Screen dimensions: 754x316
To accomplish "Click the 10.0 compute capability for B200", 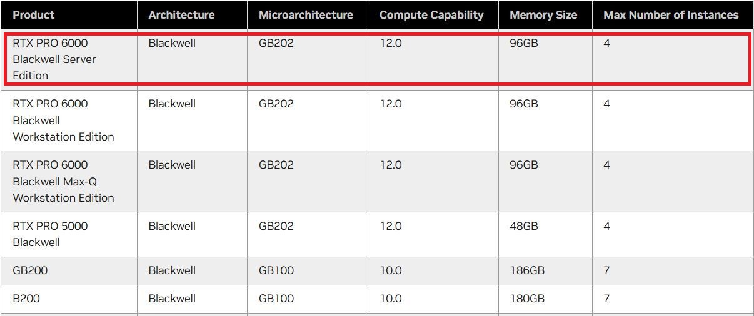I will click(x=391, y=299).
